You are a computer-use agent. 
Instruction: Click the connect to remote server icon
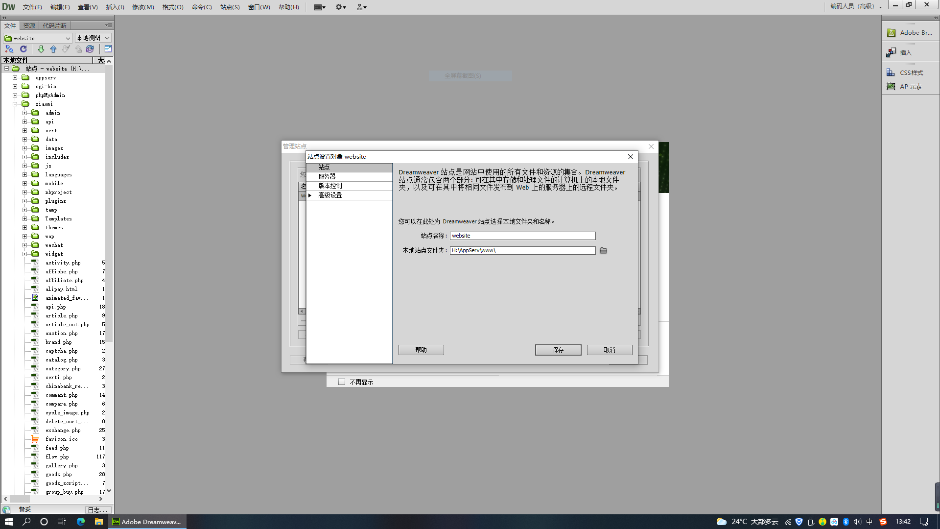point(9,49)
